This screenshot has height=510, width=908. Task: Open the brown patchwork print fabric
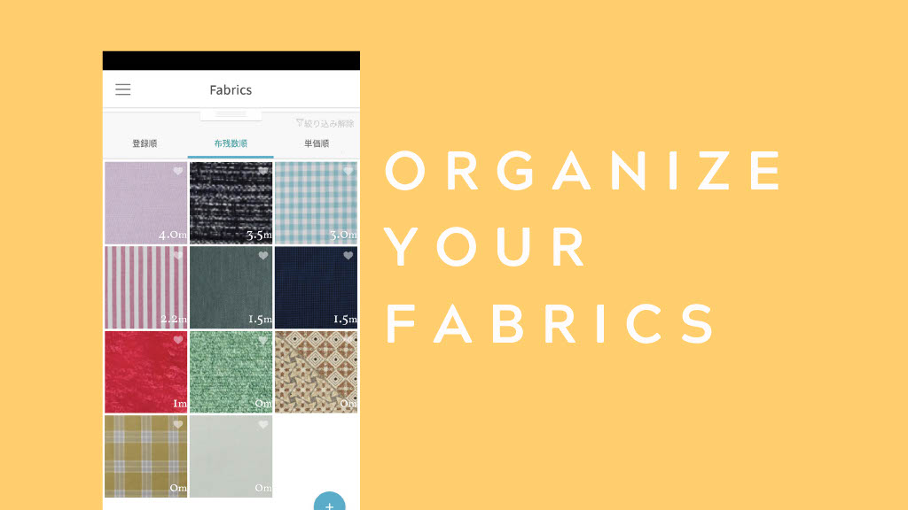(317, 372)
